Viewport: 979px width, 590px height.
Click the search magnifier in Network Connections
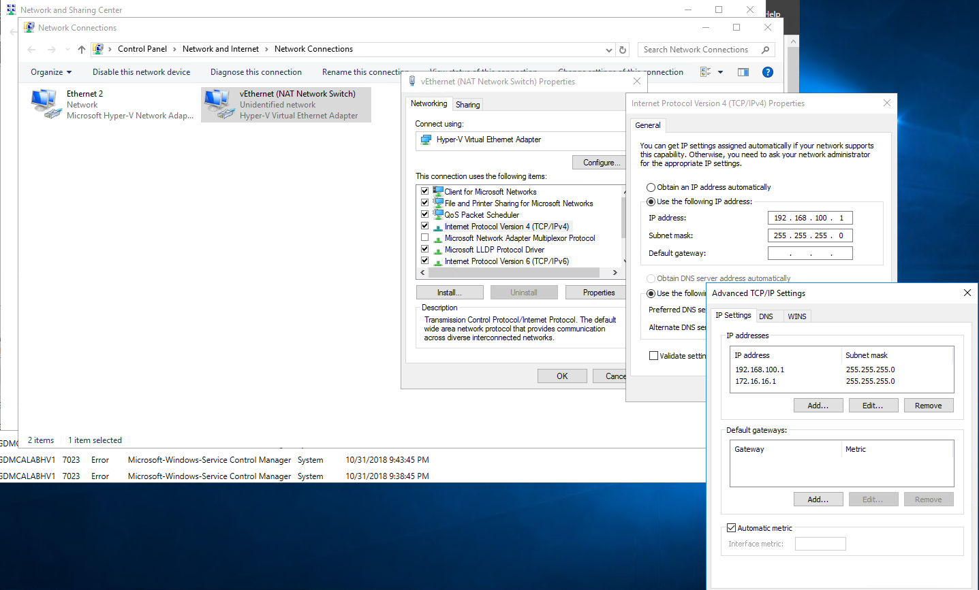click(765, 50)
